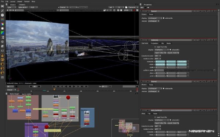
Task: Click the pause icon in viewer toolbar
Action: tap(121, 10)
